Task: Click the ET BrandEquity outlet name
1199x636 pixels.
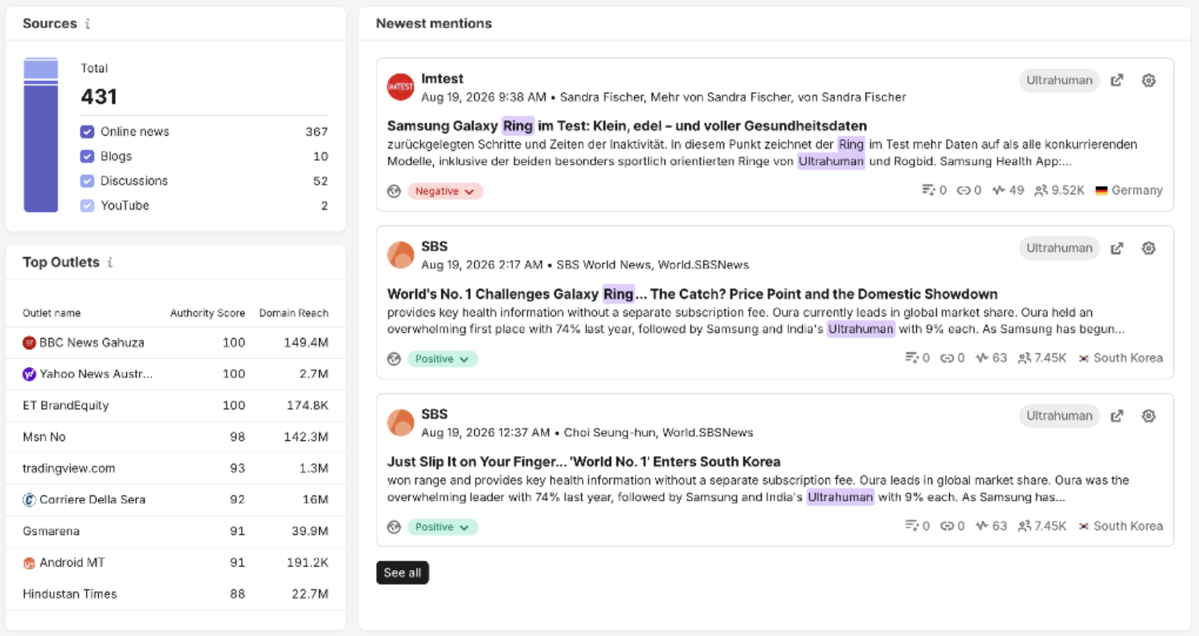Action: (x=66, y=406)
